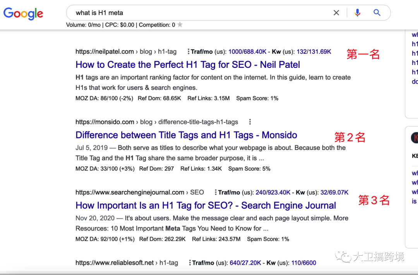Clear the search query with the X icon
This screenshot has width=418, height=275.
(336, 12)
